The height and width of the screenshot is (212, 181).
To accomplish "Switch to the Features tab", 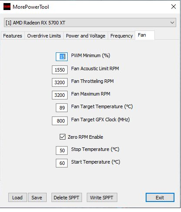I will coord(13,36).
